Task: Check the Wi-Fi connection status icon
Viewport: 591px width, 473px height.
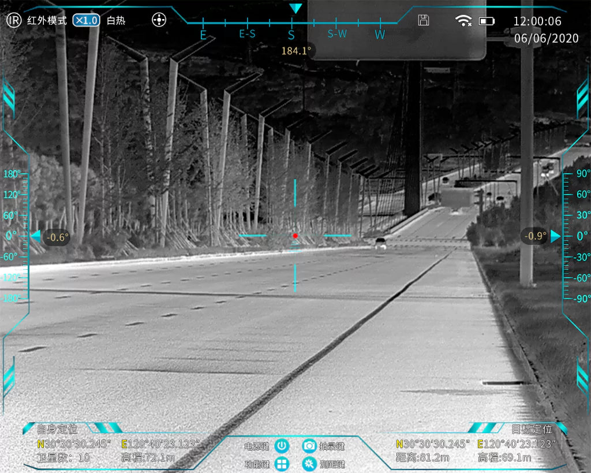Action: (x=463, y=21)
